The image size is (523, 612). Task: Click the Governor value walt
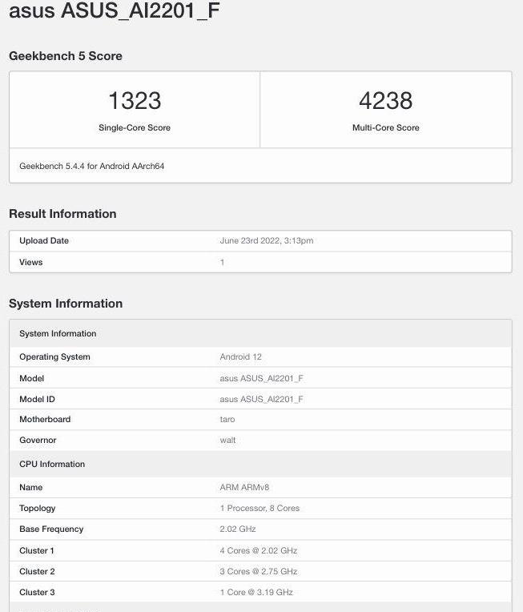tap(227, 441)
